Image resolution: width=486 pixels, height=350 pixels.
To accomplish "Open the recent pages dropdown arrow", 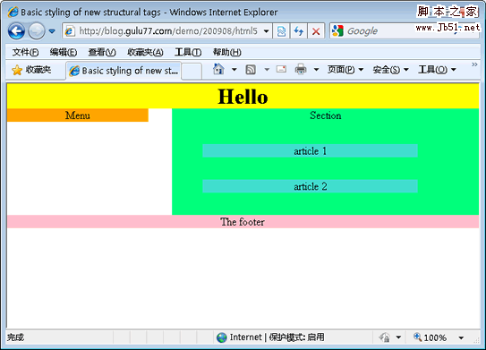I will click(x=52, y=31).
